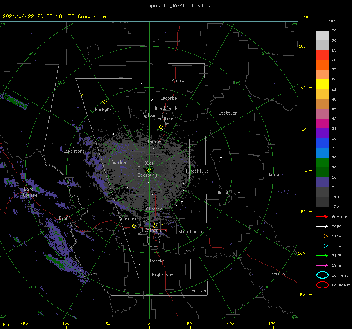352x329 pixels.
Task: Click the Airdrie label
Action: pos(154,209)
